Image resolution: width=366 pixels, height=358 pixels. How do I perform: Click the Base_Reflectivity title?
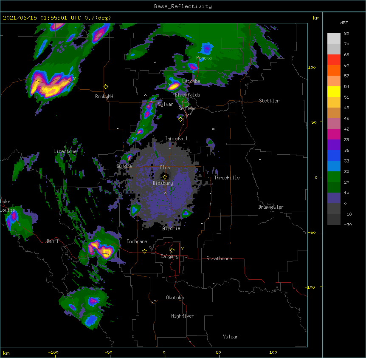[x=183, y=6]
